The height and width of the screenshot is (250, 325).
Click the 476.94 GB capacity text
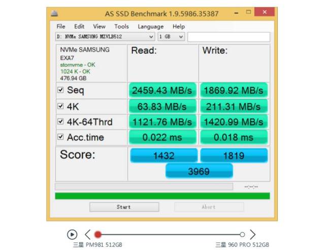pos(73,78)
